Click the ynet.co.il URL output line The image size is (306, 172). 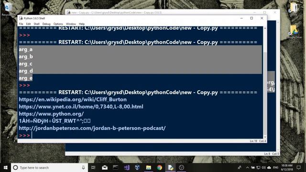[81, 107]
